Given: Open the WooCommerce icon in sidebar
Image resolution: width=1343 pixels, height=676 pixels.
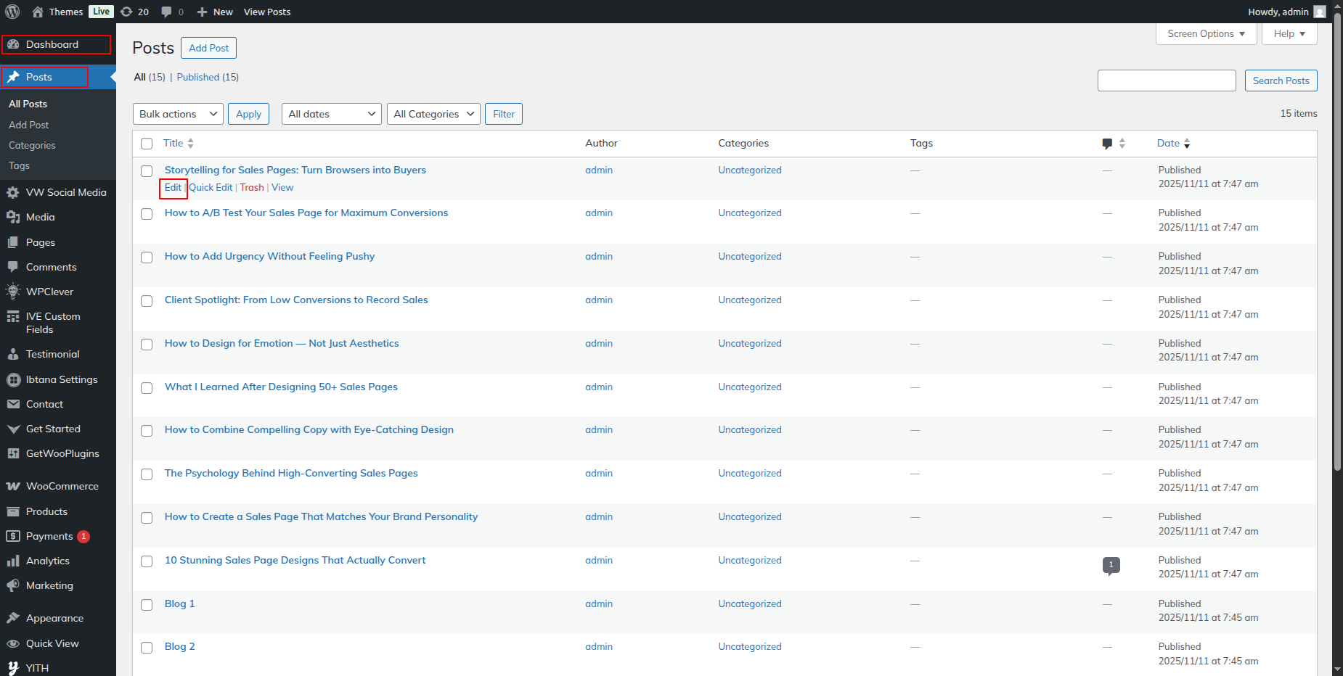Looking at the screenshot, I should click(13, 486).
